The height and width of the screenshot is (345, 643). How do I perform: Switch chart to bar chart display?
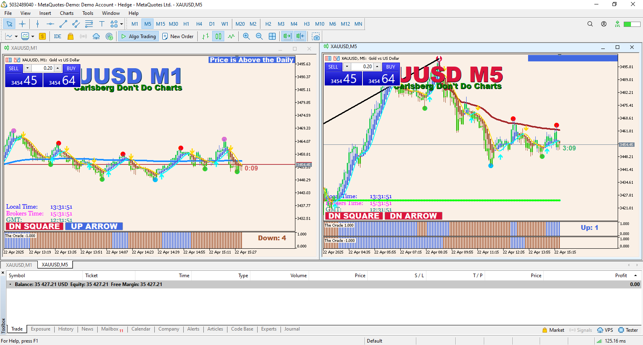pyautogui.click(x=205, y=37)
